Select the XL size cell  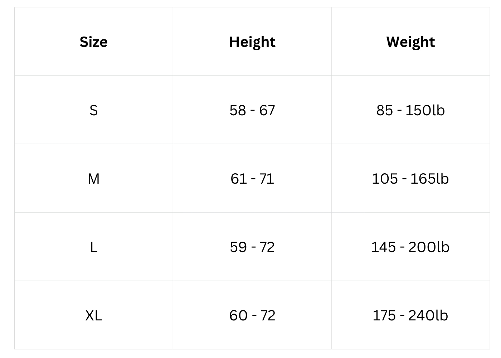coord(93,315)
